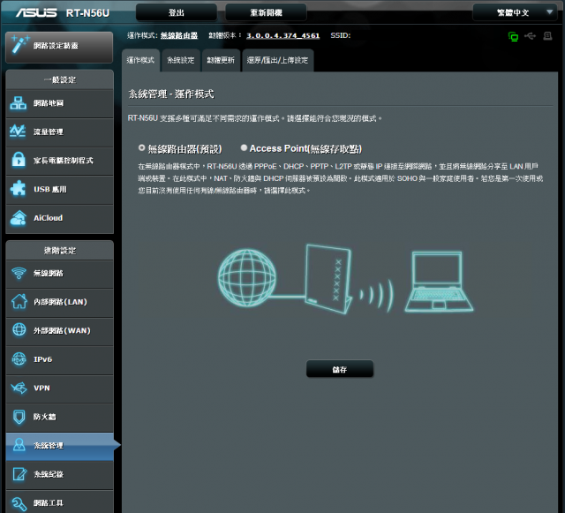Click the SSID: label in header
This screenshot has height=513, width=565.
[341, 35]
